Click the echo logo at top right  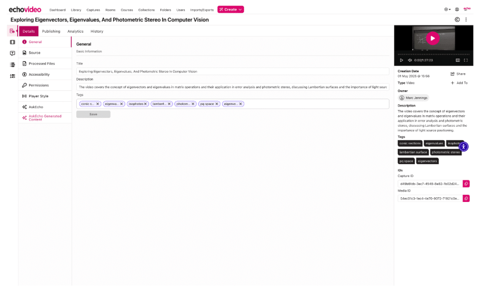[467, 9]
